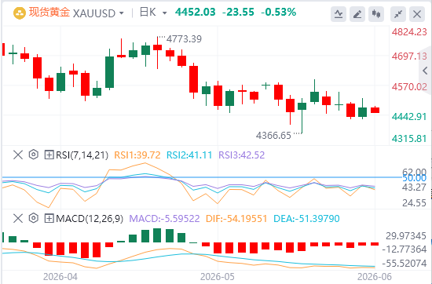Viewport: 432px width, 284px height.
Task: Click the collapse-arrows shrink chart icon
Action: coord(398,14)
